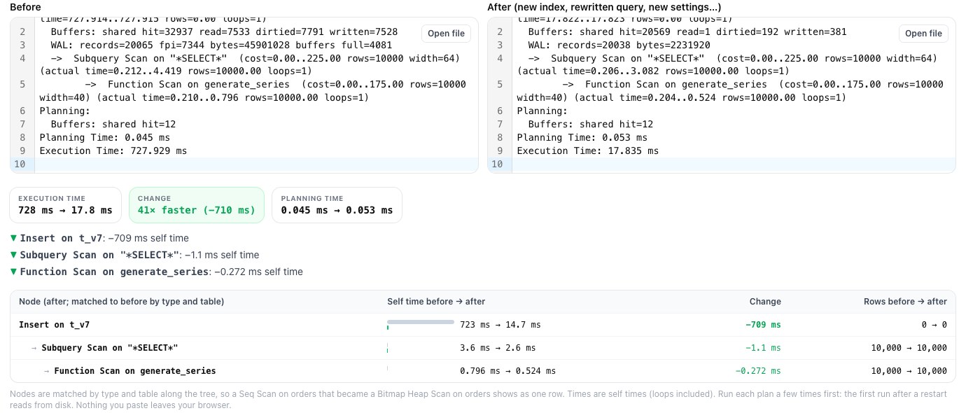This screenshot has width=966, height=413.
Task: Click inside the After plan text editor
Action: (x=722, y=95)
